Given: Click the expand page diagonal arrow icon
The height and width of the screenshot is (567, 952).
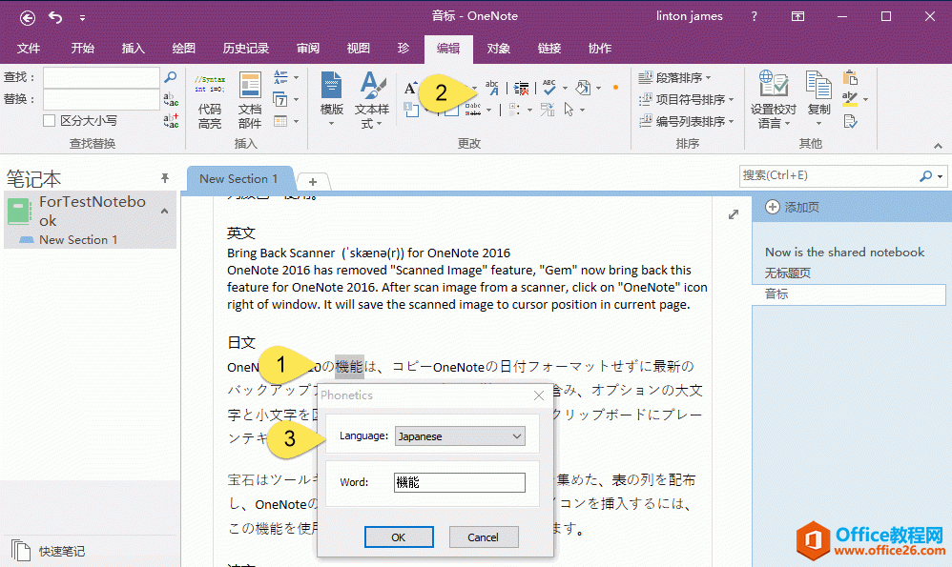Looking at the screenshot, I should pos(734,214).
